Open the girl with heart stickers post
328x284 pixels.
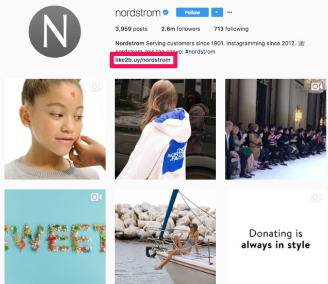click(55, 129)
